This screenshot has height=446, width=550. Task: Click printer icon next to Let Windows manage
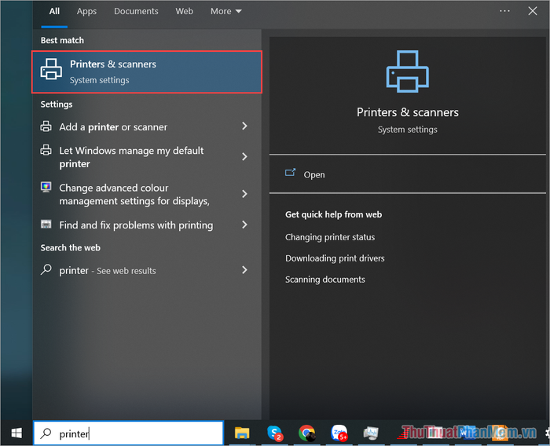tap(46, 150)
